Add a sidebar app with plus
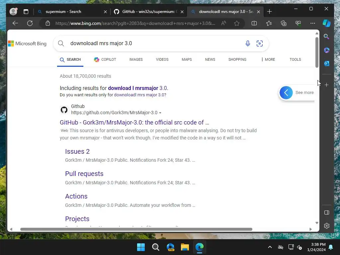Image resolution: width=340 pixels, height=255 pixels. (x=327, y=85)
